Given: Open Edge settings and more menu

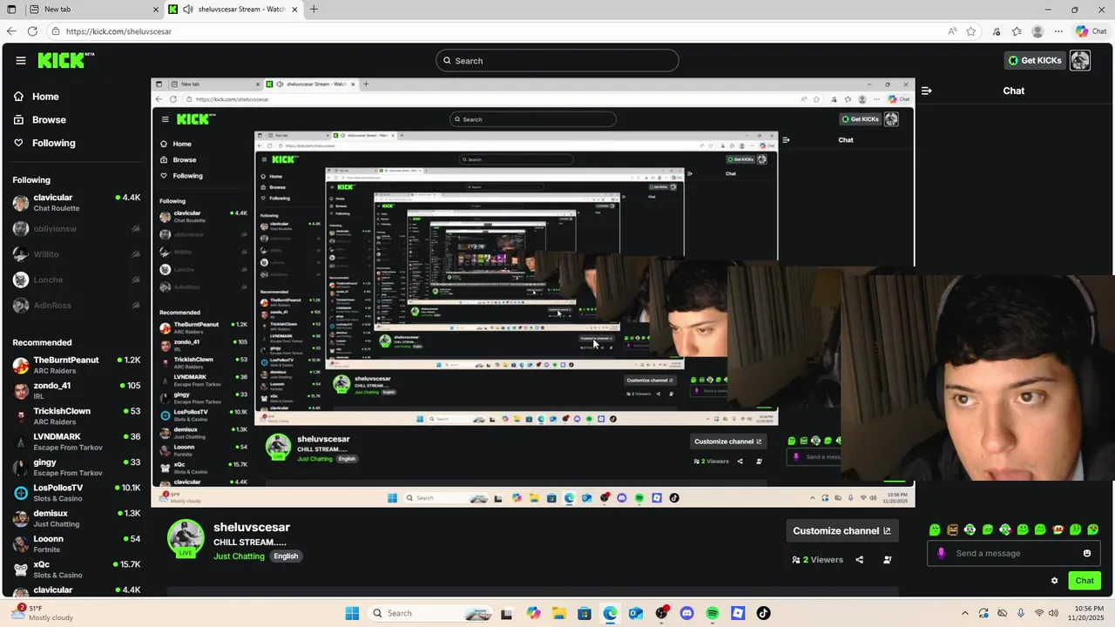Looking at the screenshot, I should pos(1059,31).
